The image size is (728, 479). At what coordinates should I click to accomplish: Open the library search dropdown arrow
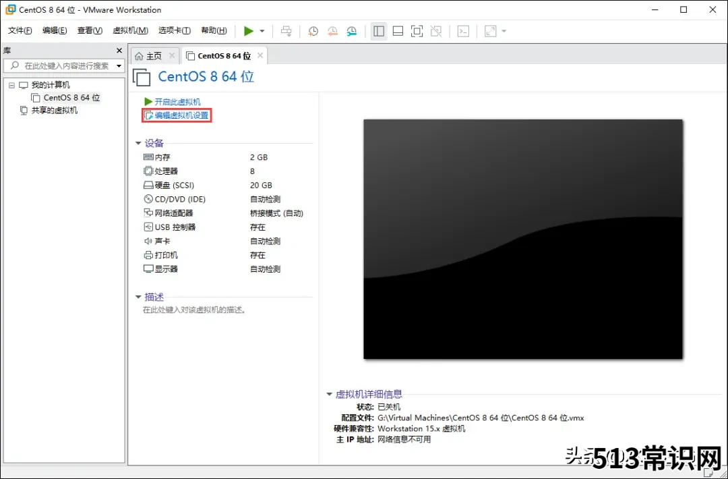[119, 66]
